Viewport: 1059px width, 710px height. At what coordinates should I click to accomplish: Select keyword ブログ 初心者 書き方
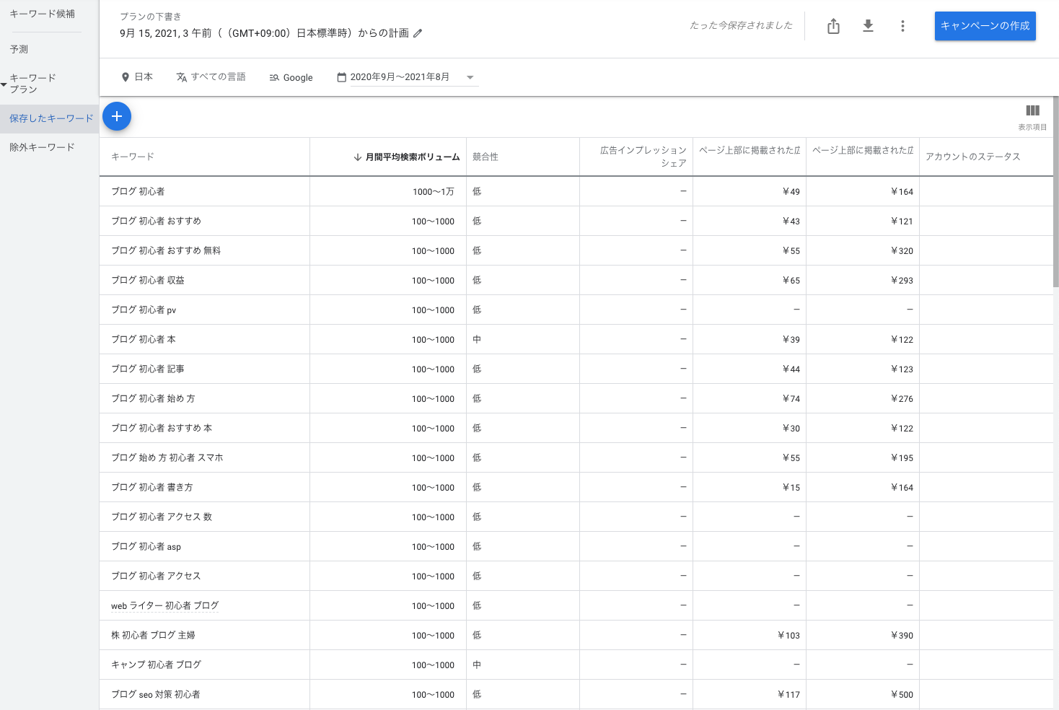(152, 487)
